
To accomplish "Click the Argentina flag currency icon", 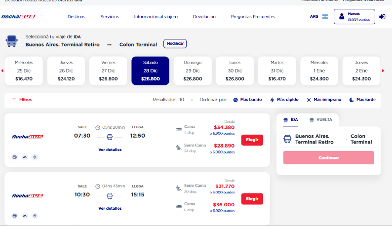I will (x=325, y=16).
